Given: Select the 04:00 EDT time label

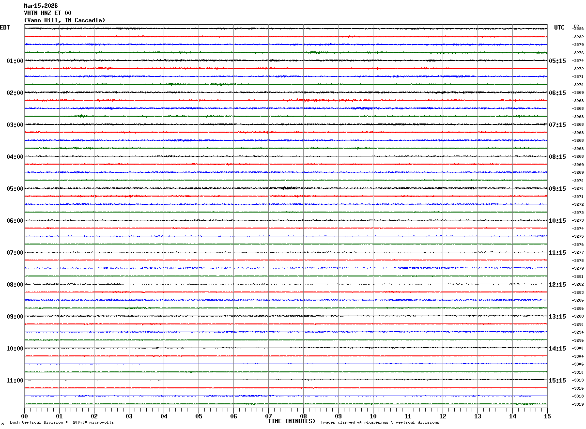Looking at the screenshot, I should click(15, 157).
